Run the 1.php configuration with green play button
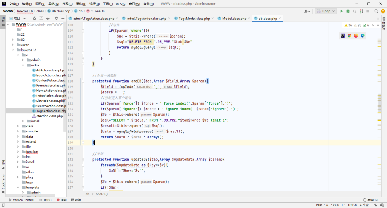 (341, 11)
